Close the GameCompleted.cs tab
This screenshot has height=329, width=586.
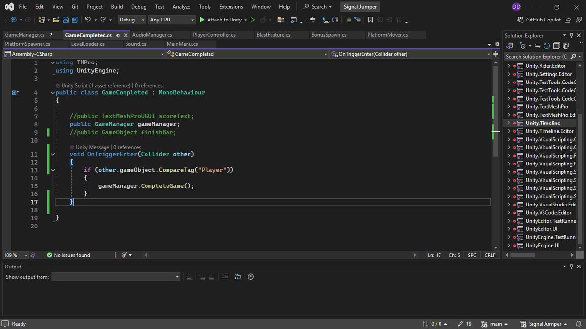[126, 35]
